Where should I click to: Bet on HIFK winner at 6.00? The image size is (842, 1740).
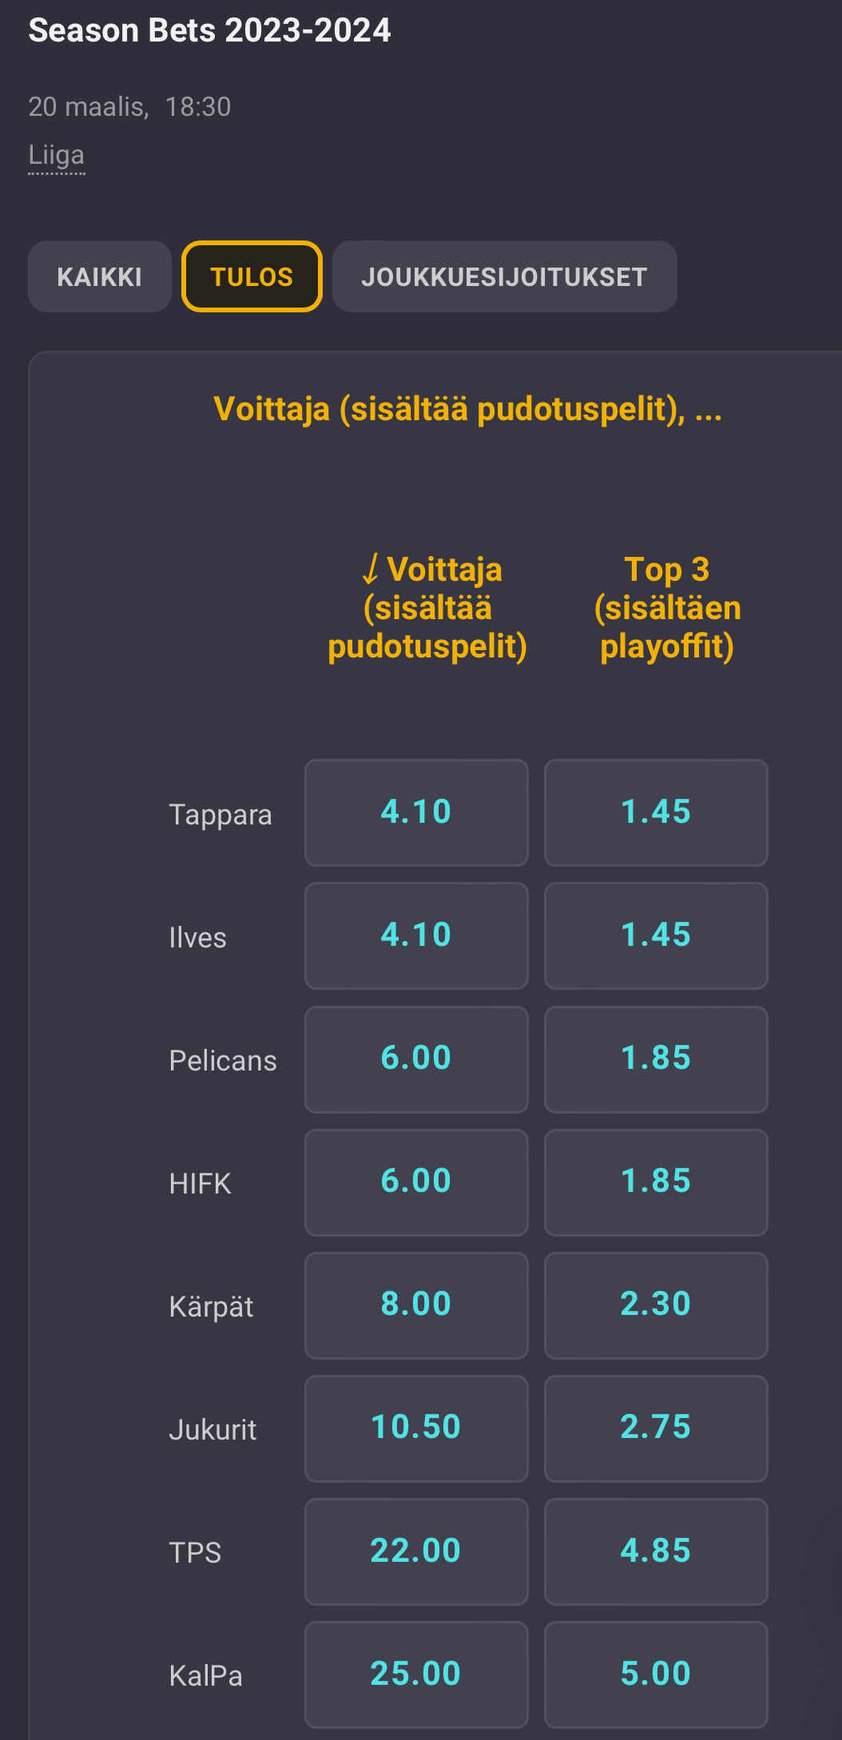[x=416, y=1182]
